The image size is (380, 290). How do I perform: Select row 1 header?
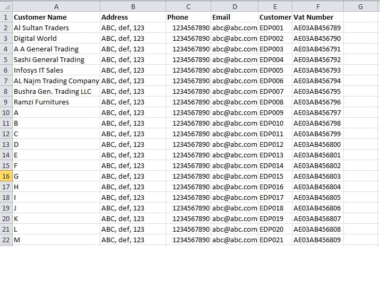pos(6,17)
